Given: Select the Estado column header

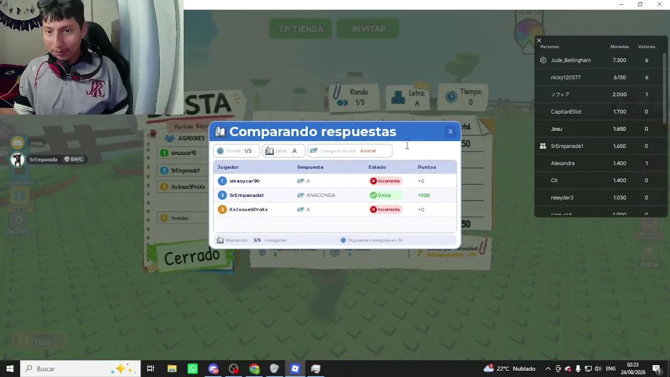Looking at the screenshot, I should pyautogui.click(x=377, y=167).
